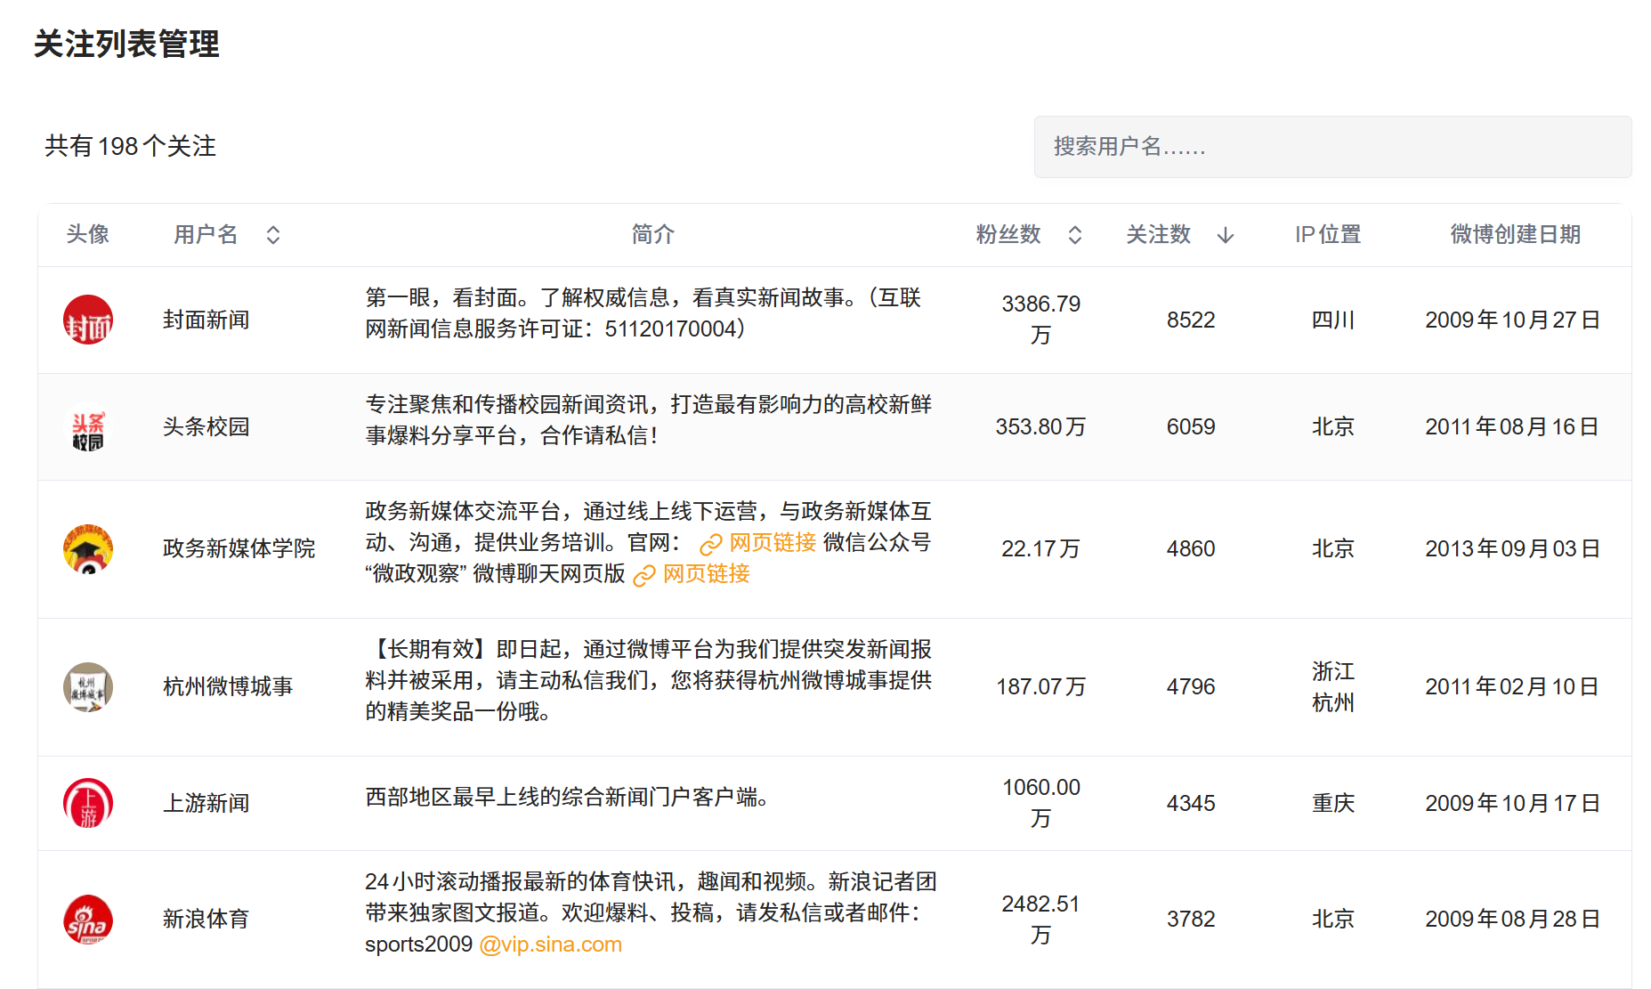Click the 头条校园 bio starting 专注聚焦

point(649,420)
